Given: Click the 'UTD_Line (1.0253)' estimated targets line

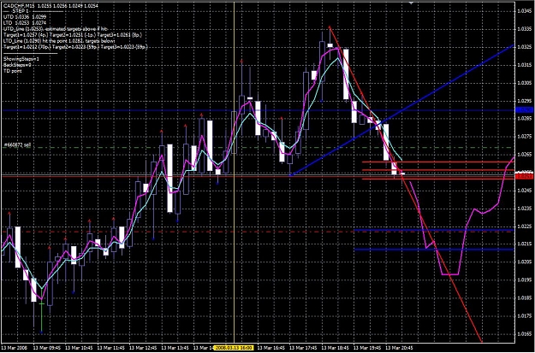Looking at the screenshot, I should [x=57, y=29].
